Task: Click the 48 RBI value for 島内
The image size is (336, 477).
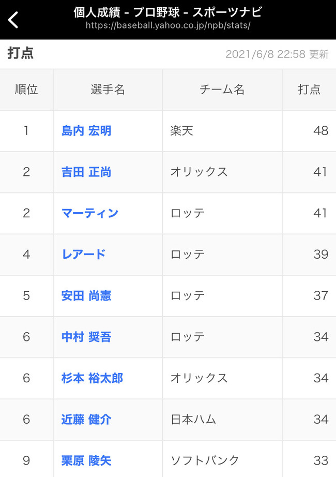Action: pyautogui.click(x=321, y=131)
